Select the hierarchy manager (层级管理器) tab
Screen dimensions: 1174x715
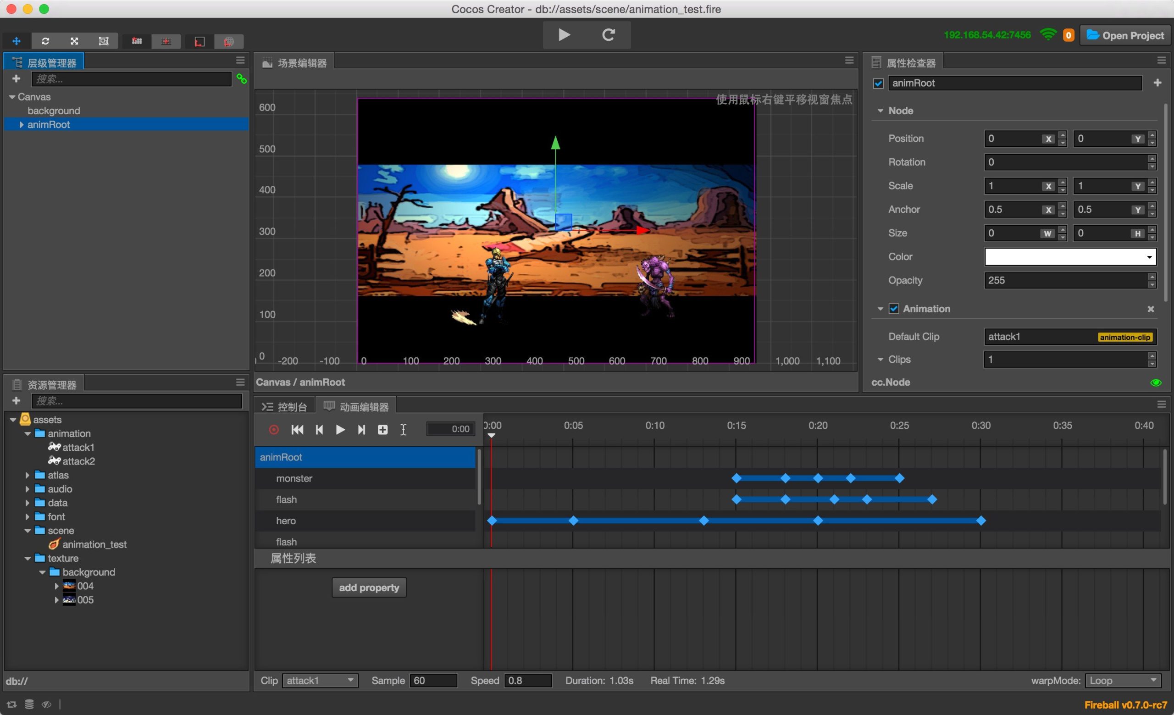[44, 62]
